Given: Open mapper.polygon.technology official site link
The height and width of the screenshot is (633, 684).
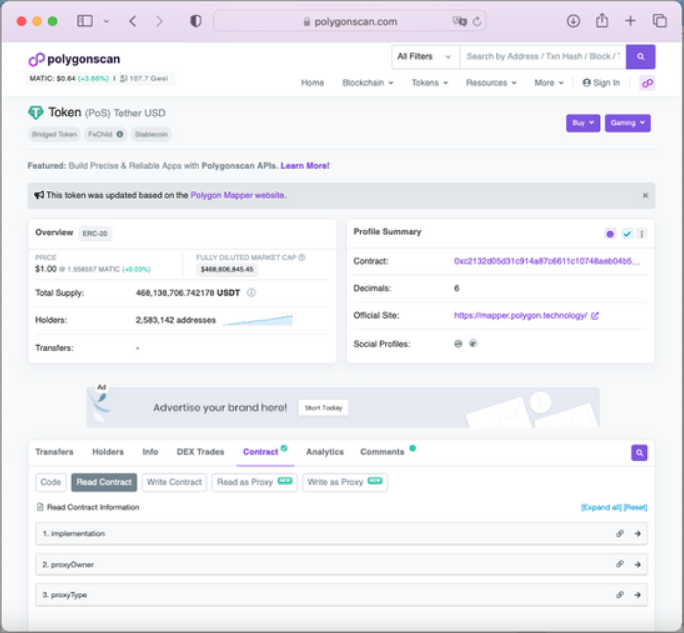Looking at the screenshot, I should (x=520, y=315).
